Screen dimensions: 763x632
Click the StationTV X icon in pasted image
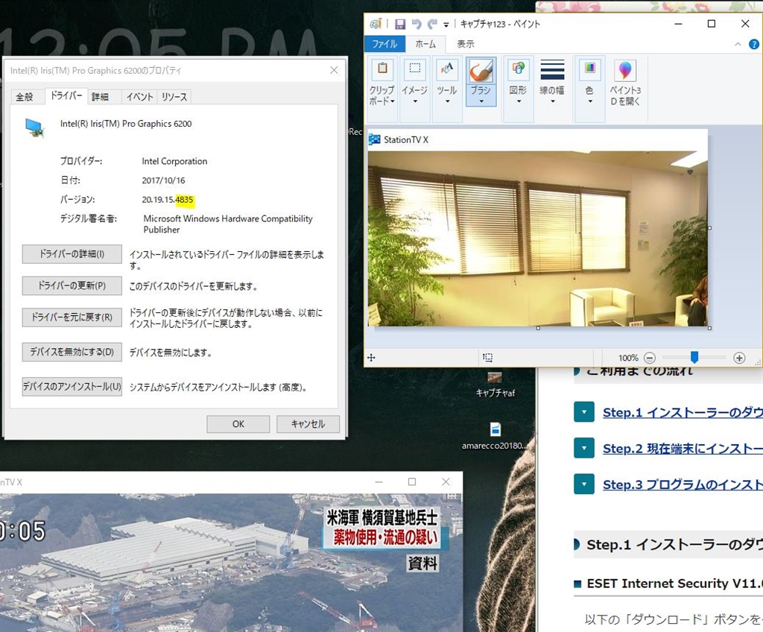tap(374, 140)
